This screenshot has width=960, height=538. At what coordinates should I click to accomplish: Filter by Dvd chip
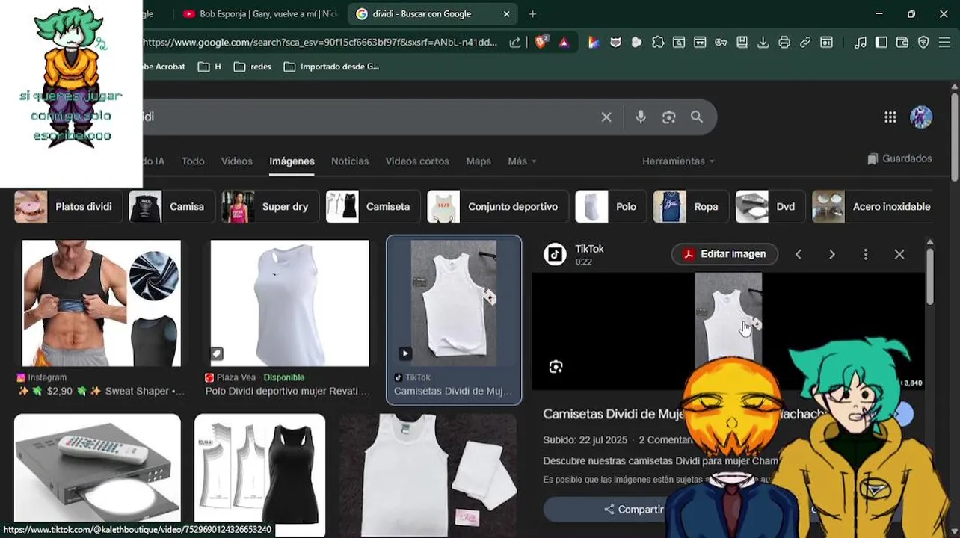[770, 207]
